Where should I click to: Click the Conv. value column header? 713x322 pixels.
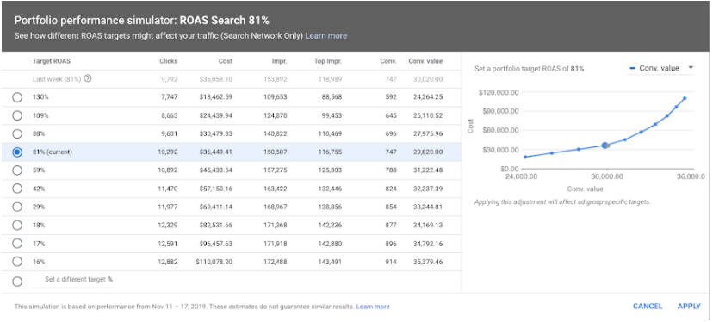pyautogui.click(x=425, y=61)
